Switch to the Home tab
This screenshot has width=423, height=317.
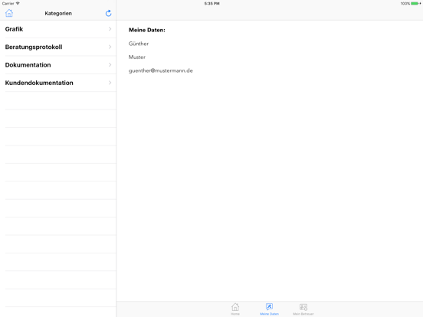click(235, 309)
